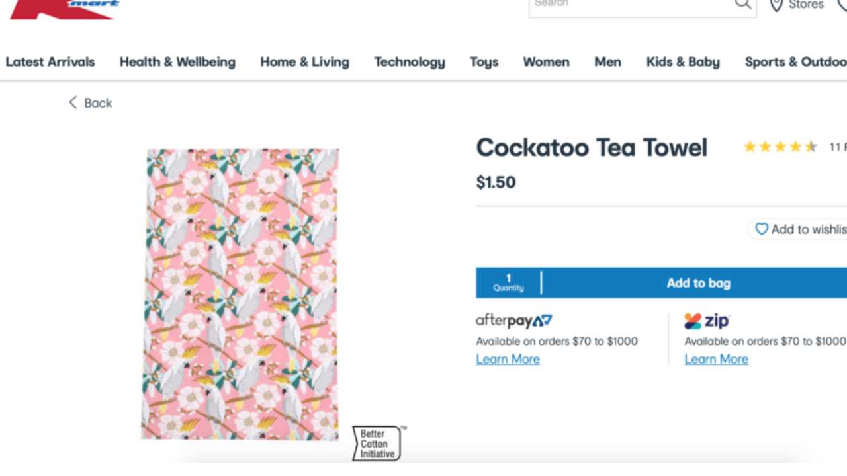Click the Better Cotton Initiative badge
847x476 pixels.
click(x=378, y=444)
